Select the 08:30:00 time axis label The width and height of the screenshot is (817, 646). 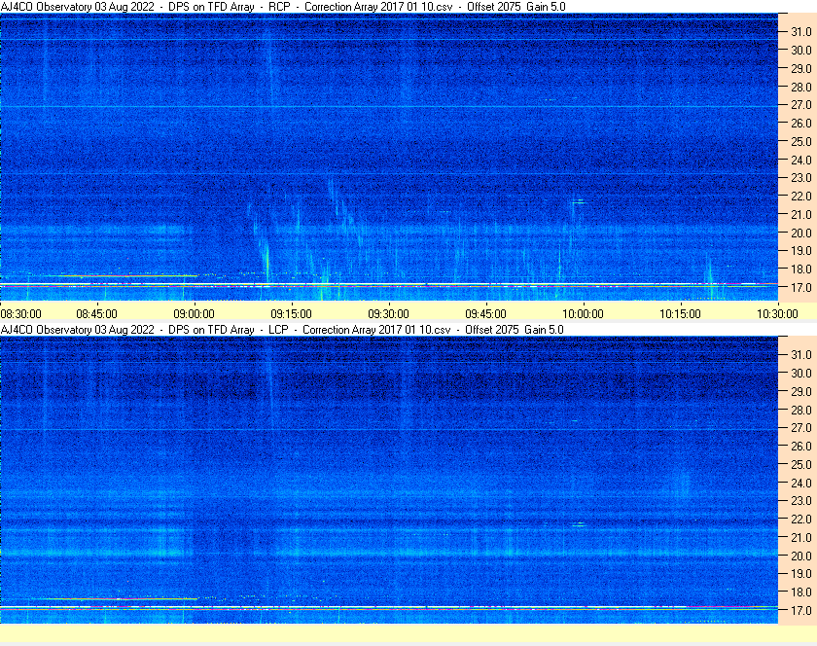(20, 314)
